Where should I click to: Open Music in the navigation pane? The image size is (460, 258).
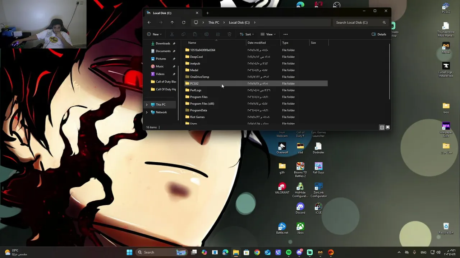tap(160, 66)
